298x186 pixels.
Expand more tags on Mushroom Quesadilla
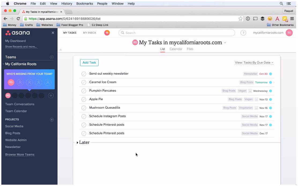(x=256, y=108)
